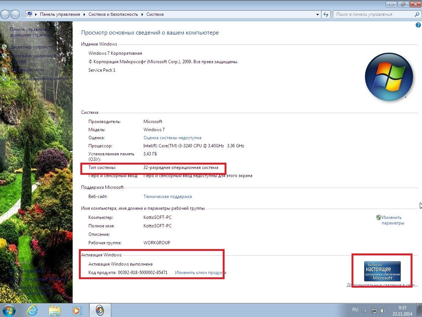Click Изменить параметры link
The height and width of the screenshot is (317, 422).
point(393,220)
